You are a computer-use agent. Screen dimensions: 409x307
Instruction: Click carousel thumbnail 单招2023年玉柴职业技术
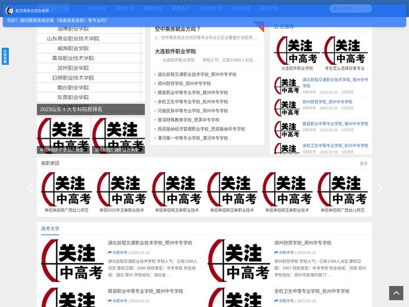[122, 189]
